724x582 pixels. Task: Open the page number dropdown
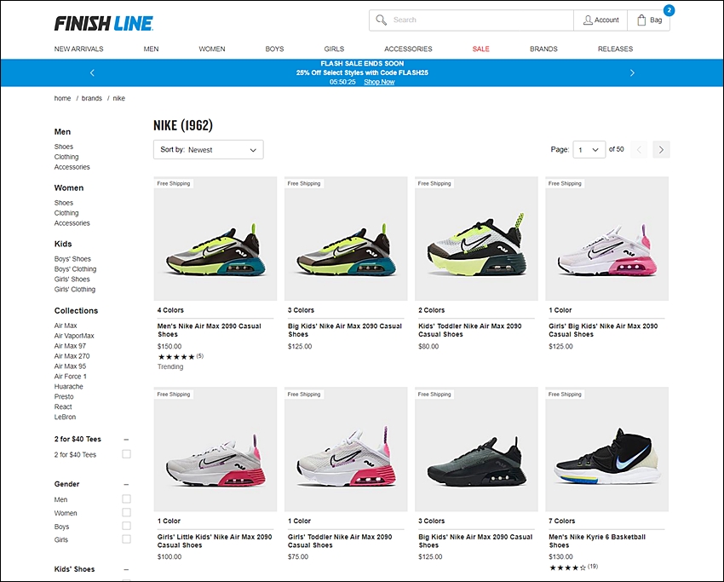[x=589, y=150]
